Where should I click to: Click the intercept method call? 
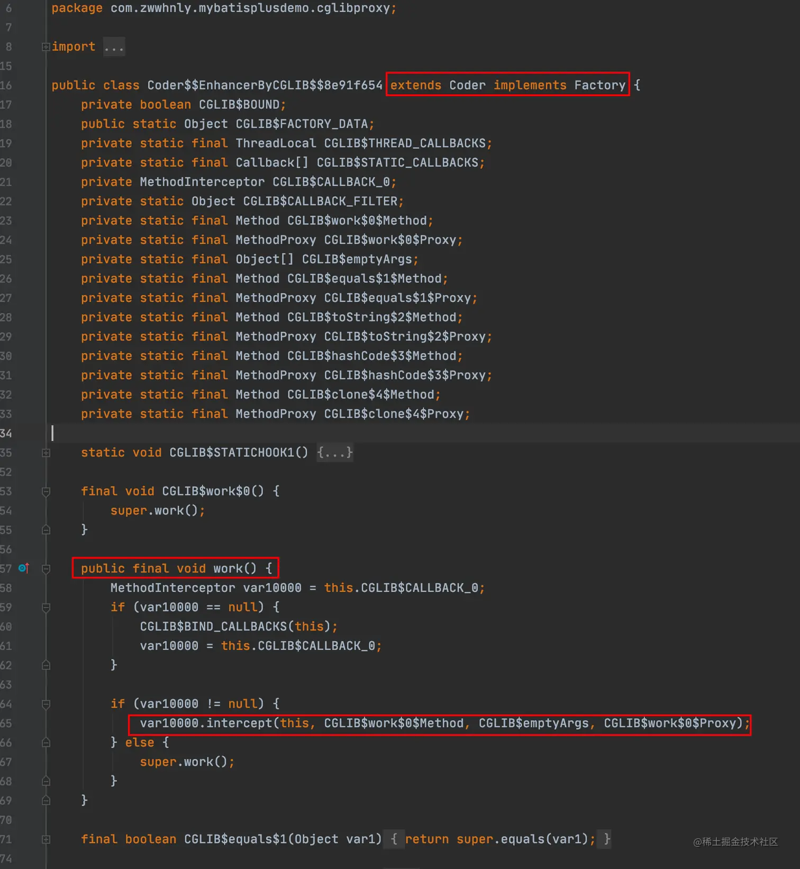(239, 723)
